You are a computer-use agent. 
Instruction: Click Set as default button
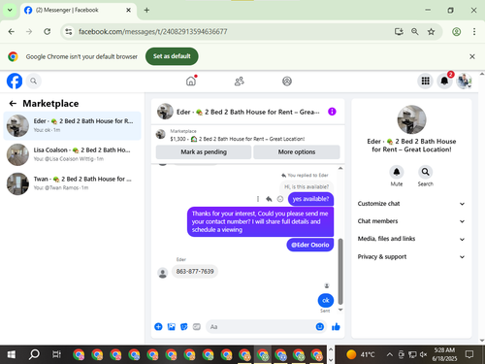pos(172,56)
